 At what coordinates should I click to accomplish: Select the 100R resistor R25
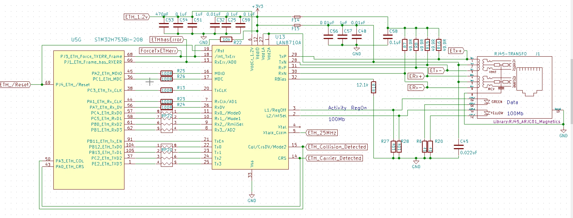pos(167,73)
